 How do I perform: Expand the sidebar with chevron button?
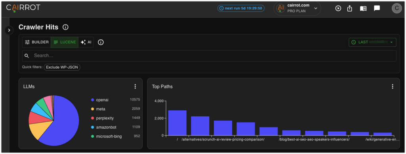click(9, 30)
